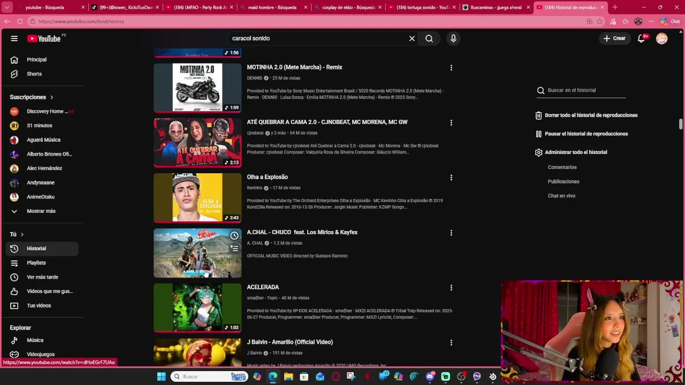The width and height of the screenshot is (685, 385).
Task: Open the Publicaciones history link
Action: [564, 182]
